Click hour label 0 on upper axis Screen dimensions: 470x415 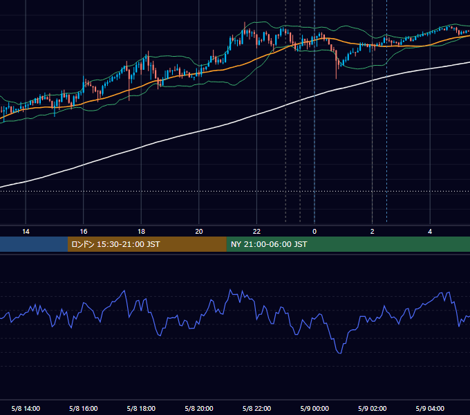pyautogui.click(x=314, y=232)
